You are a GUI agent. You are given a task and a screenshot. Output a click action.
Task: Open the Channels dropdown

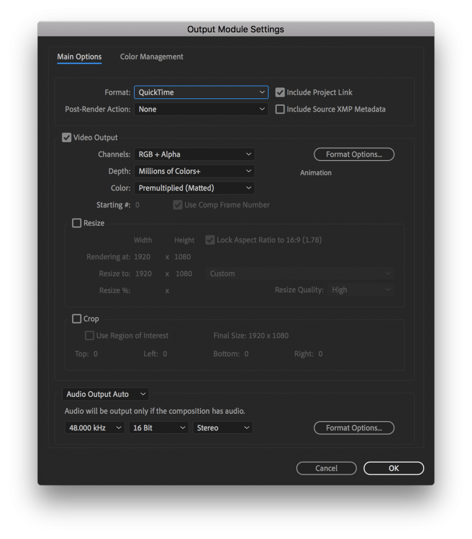[194, 154]
